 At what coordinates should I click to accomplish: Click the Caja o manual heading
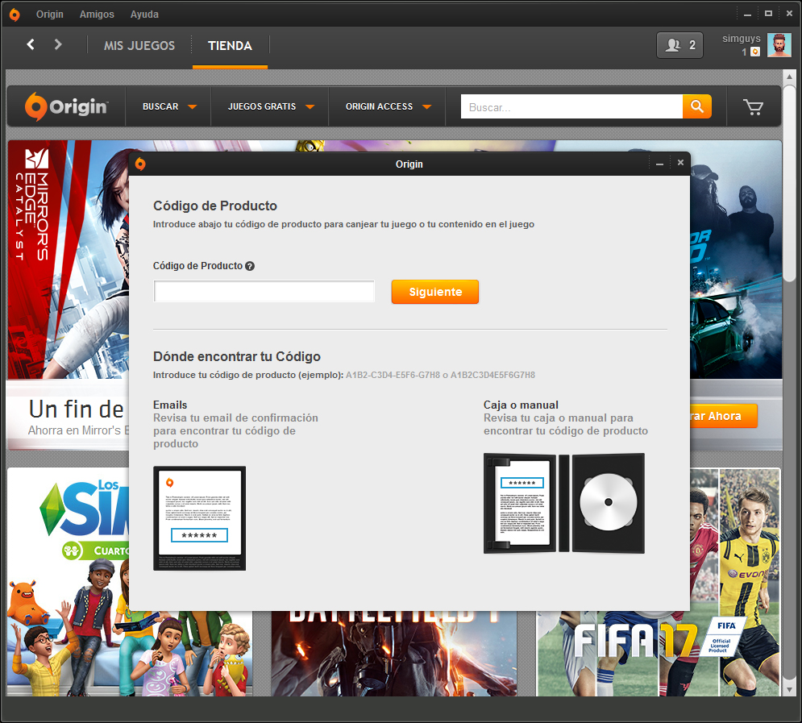point(521,405)
